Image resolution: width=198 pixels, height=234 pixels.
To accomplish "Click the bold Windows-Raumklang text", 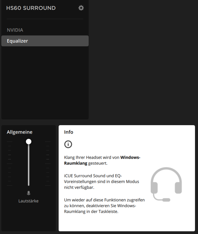I will (102, 160).
